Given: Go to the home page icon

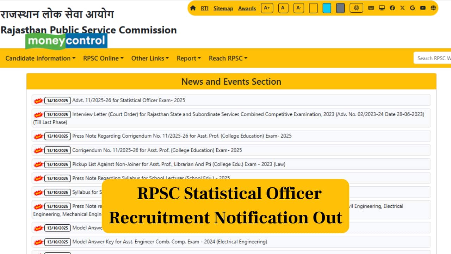Looking at the screenshot, I should (193, 8).
